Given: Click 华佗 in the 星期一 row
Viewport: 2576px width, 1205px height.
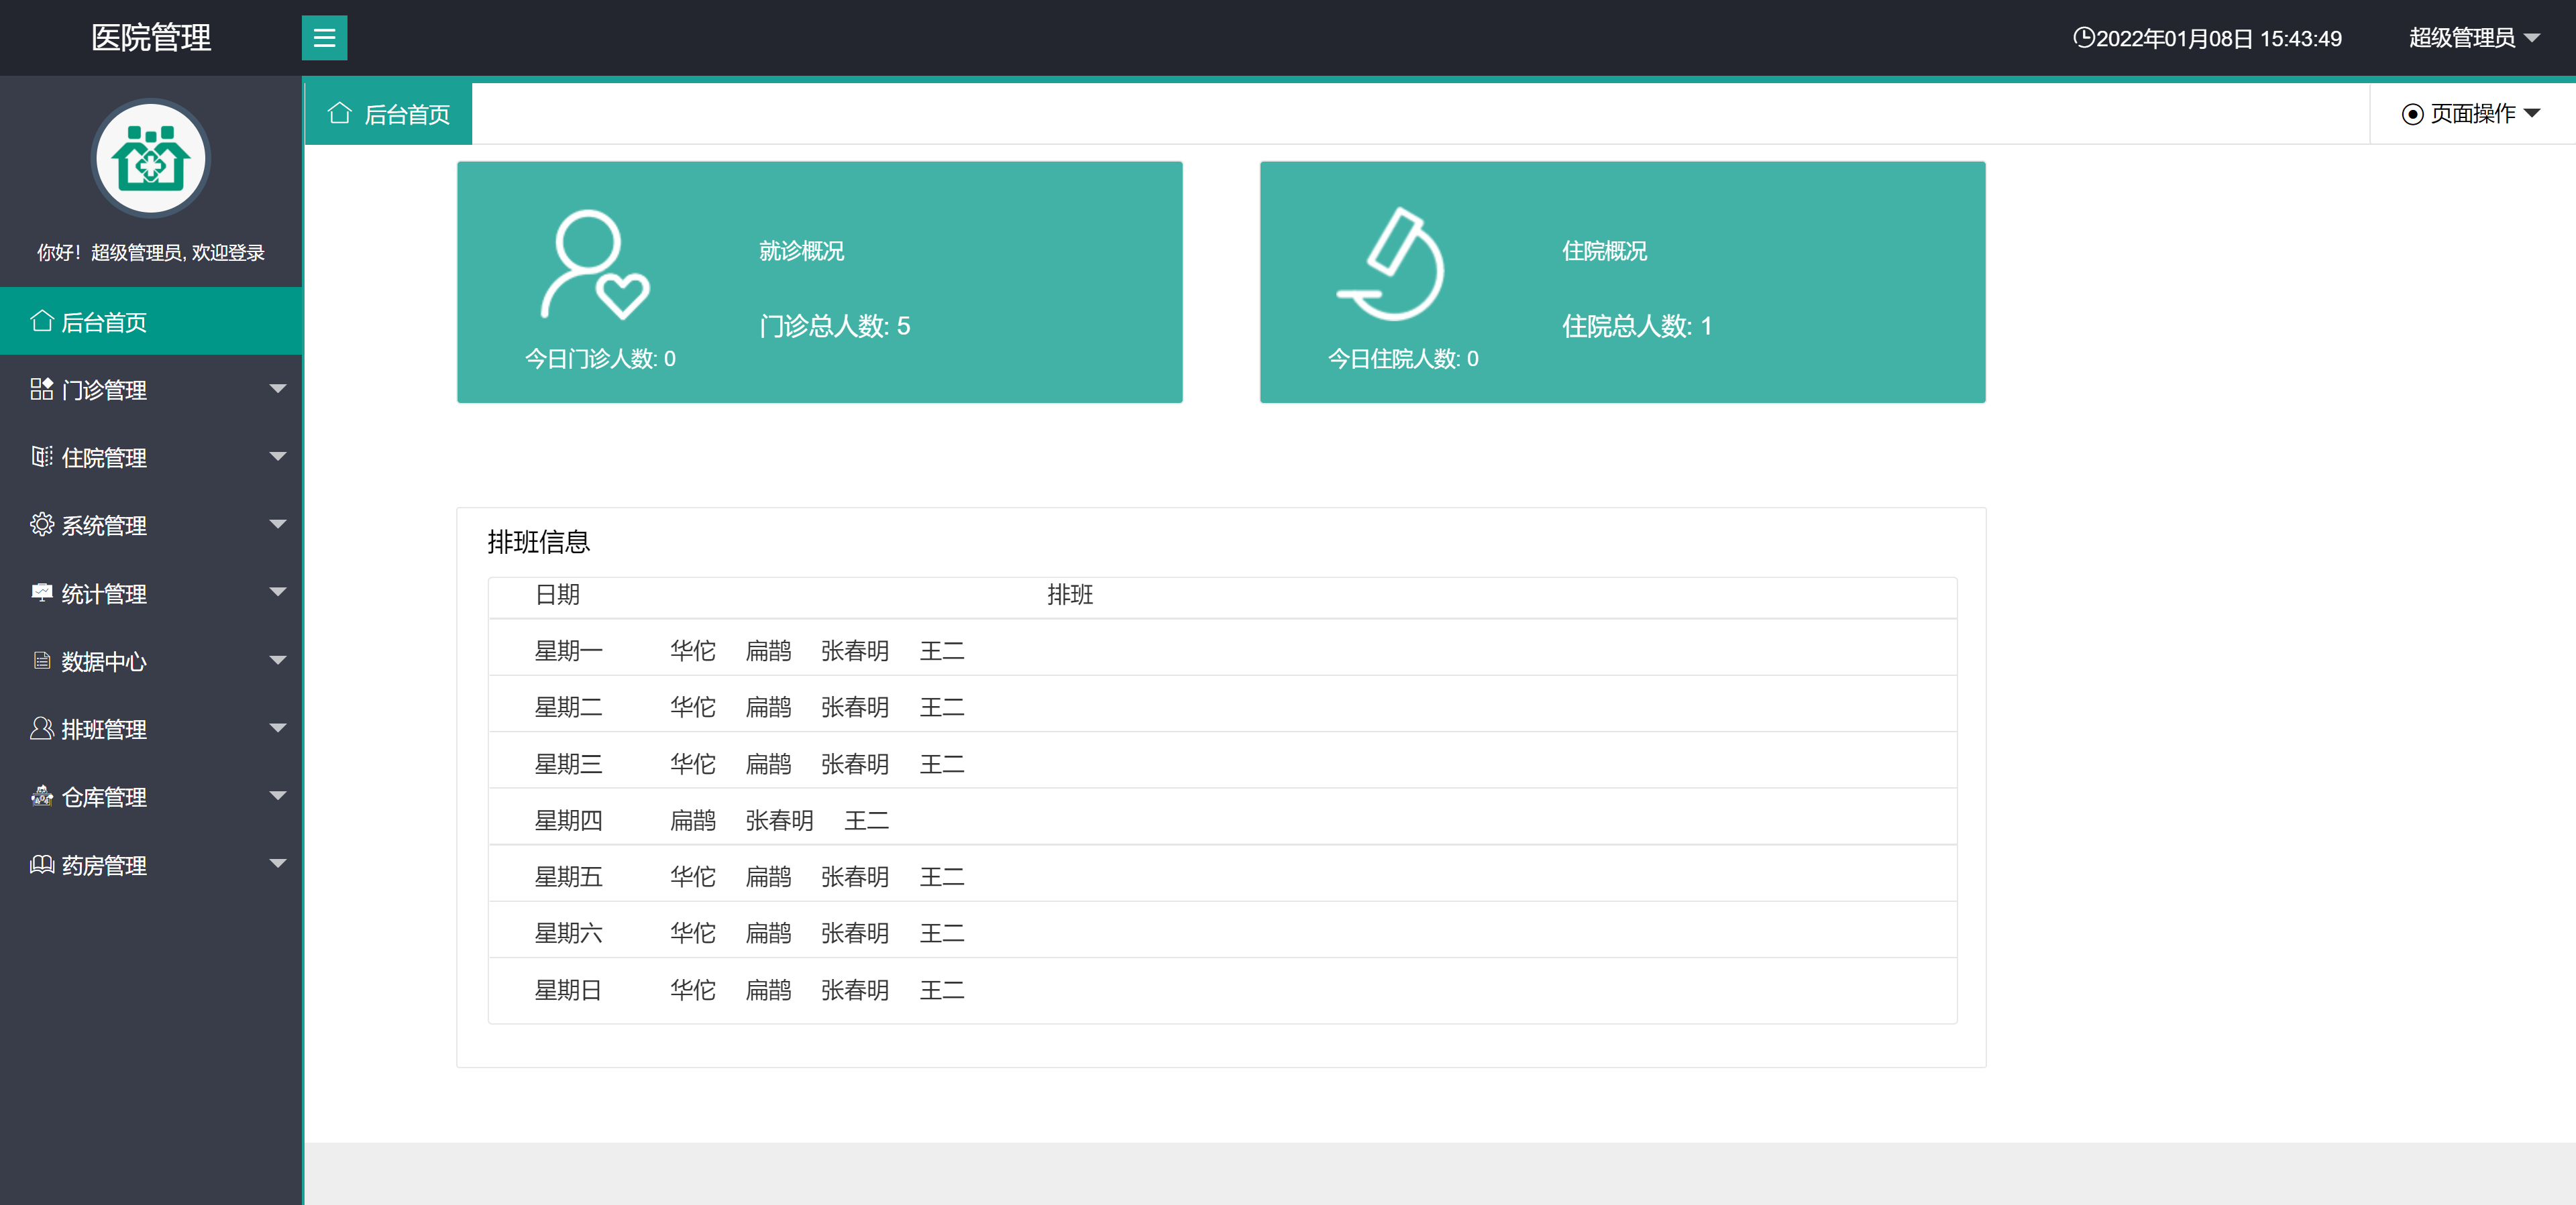Looking at the screenshot, I should coord(693,650).
